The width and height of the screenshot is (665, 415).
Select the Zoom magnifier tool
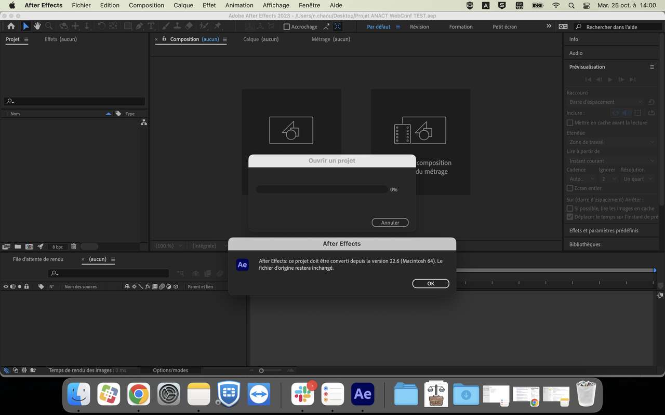coord(49,26)
